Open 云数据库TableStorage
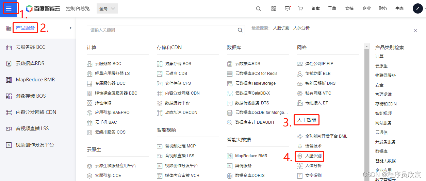This screenshot has height=181, width=426. coord(256,83)
